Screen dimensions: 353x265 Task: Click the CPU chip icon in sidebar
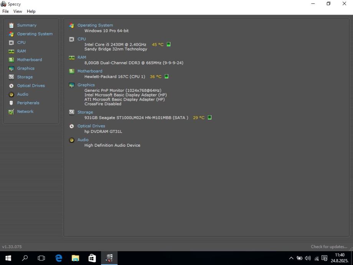[x=11, y=43]
